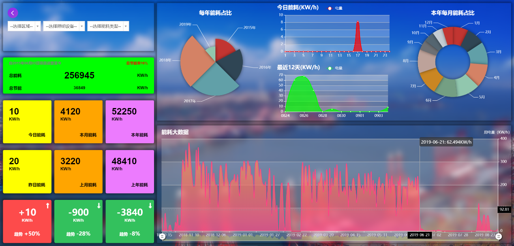Screen dimensions: 514x246
Task: Toggle the 2015年 label in yearly pie chart
Action: [249, 28]
